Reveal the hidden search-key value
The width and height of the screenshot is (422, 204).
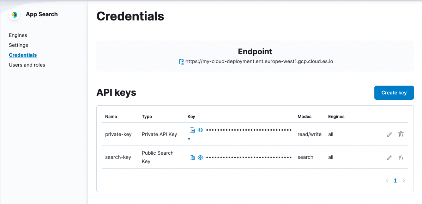pyautogui.click(x=200, y=157)
